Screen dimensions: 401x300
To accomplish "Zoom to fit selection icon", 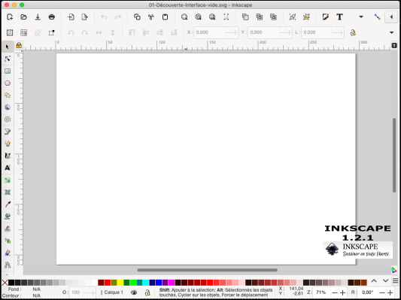I will pyautogui.click(x=184, y=17).
